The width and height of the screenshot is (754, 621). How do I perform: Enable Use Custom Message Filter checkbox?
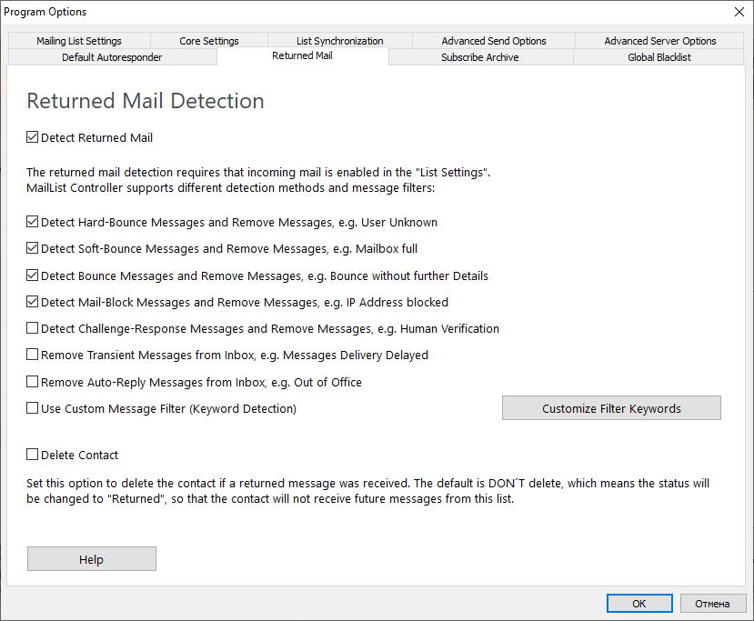(33, 408)
